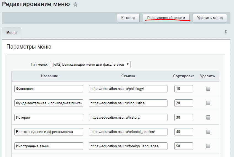Change sort value 40 field
This screenshot has width=234, height=157.
[184, 132]
